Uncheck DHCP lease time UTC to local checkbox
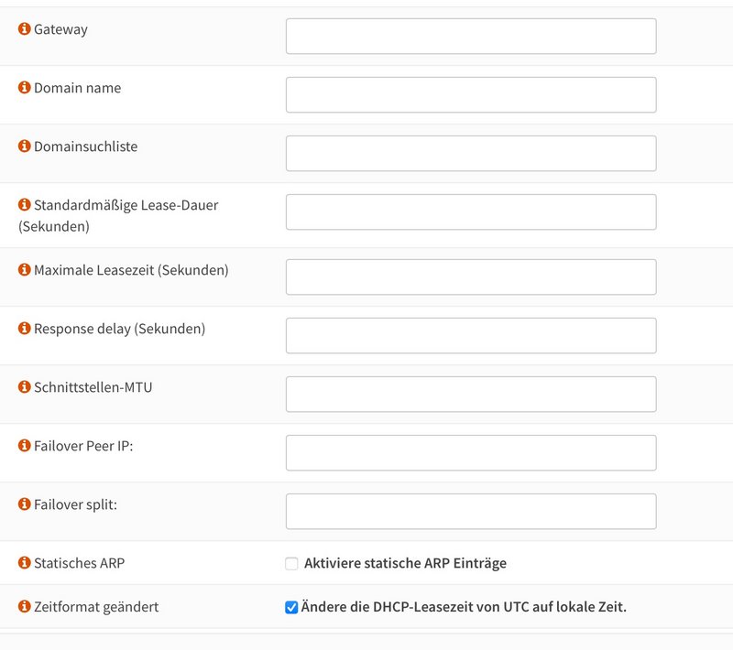 tap(291, 608)
